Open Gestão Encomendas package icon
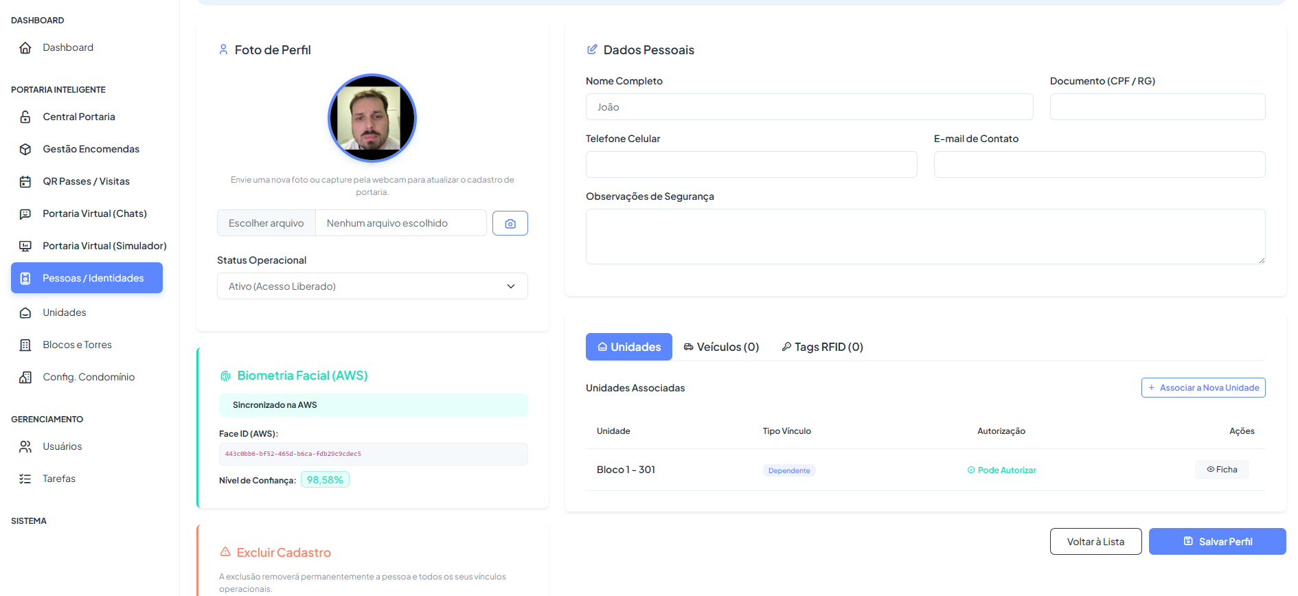This screenshot has width=1298, height=596. (x=25, y=149)
